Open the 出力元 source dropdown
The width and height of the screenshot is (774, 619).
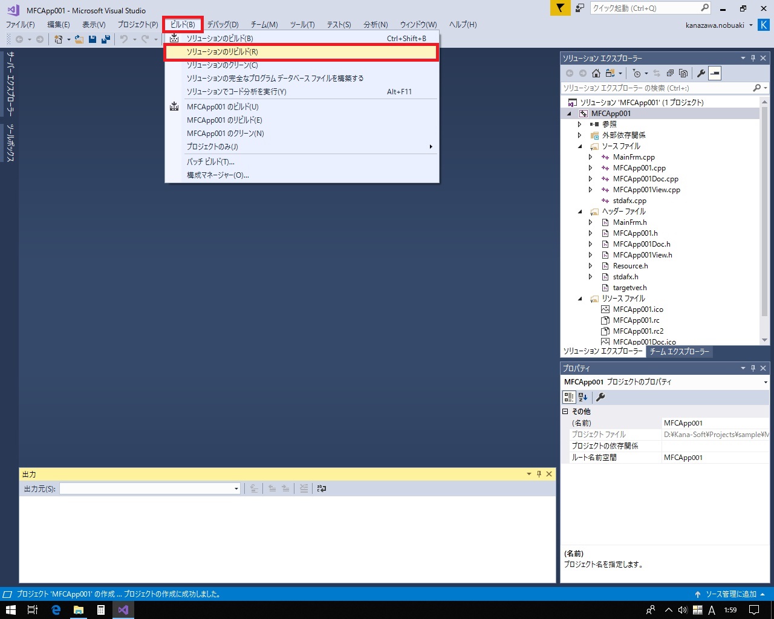tap(236, 488)
